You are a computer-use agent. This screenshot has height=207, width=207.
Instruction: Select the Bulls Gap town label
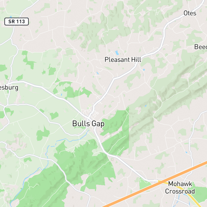[x=88, y=124]
